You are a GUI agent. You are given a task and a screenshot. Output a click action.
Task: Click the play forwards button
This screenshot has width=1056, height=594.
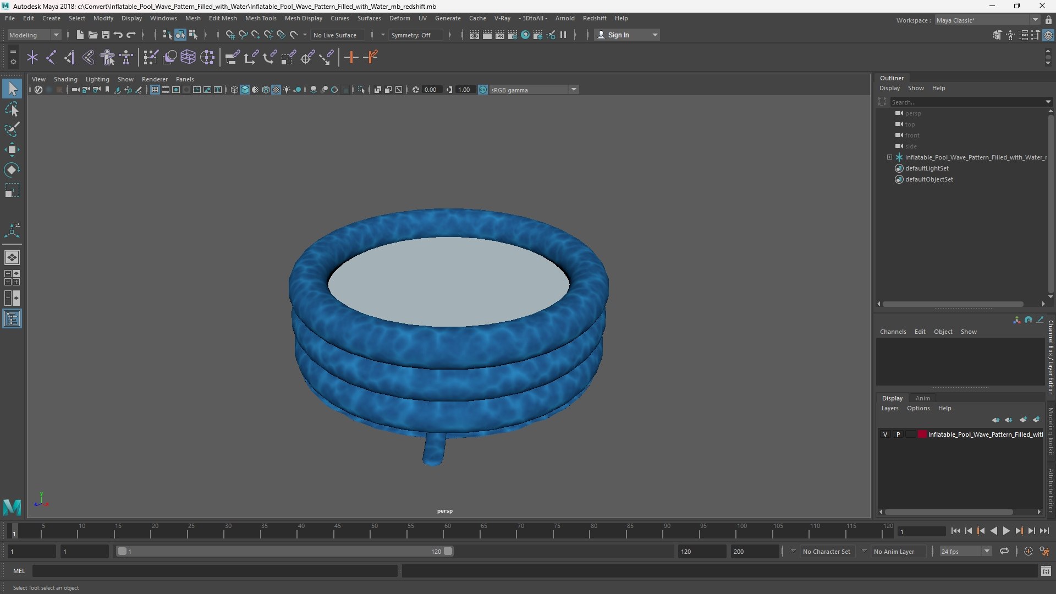coord(1006,531)
